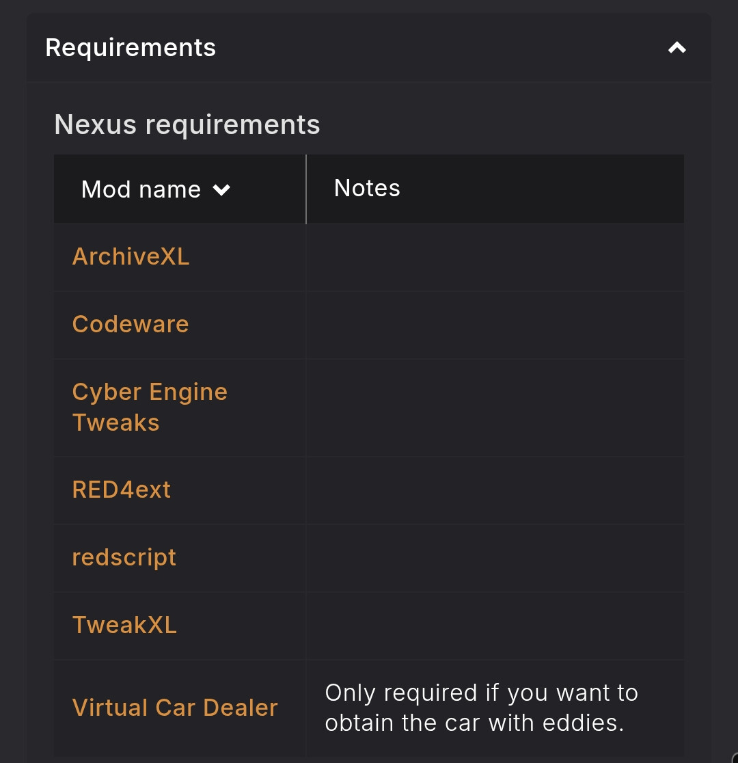Click the empty notes cell for RED4ext
This screenshot has width=738, height=763.
coord(495,490)
